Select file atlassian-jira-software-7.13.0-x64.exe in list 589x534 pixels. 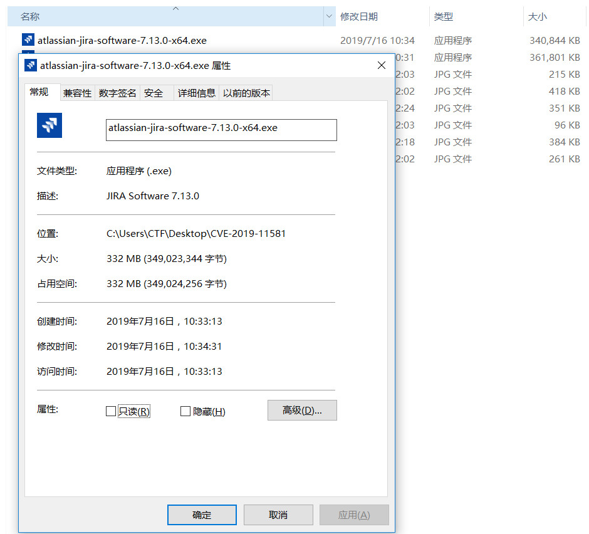point(122,40)
